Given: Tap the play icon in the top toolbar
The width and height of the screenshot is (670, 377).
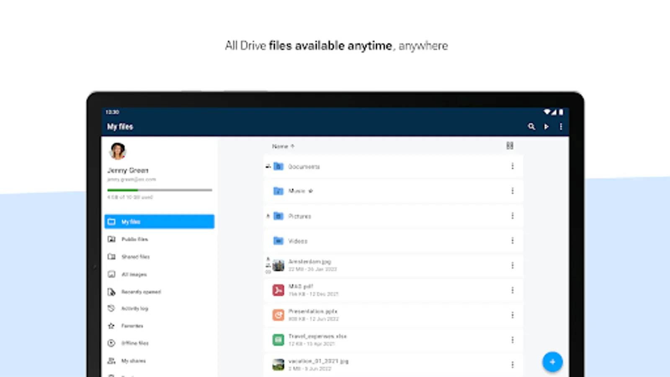Looking at the screenshot, I should coord(546,127).
